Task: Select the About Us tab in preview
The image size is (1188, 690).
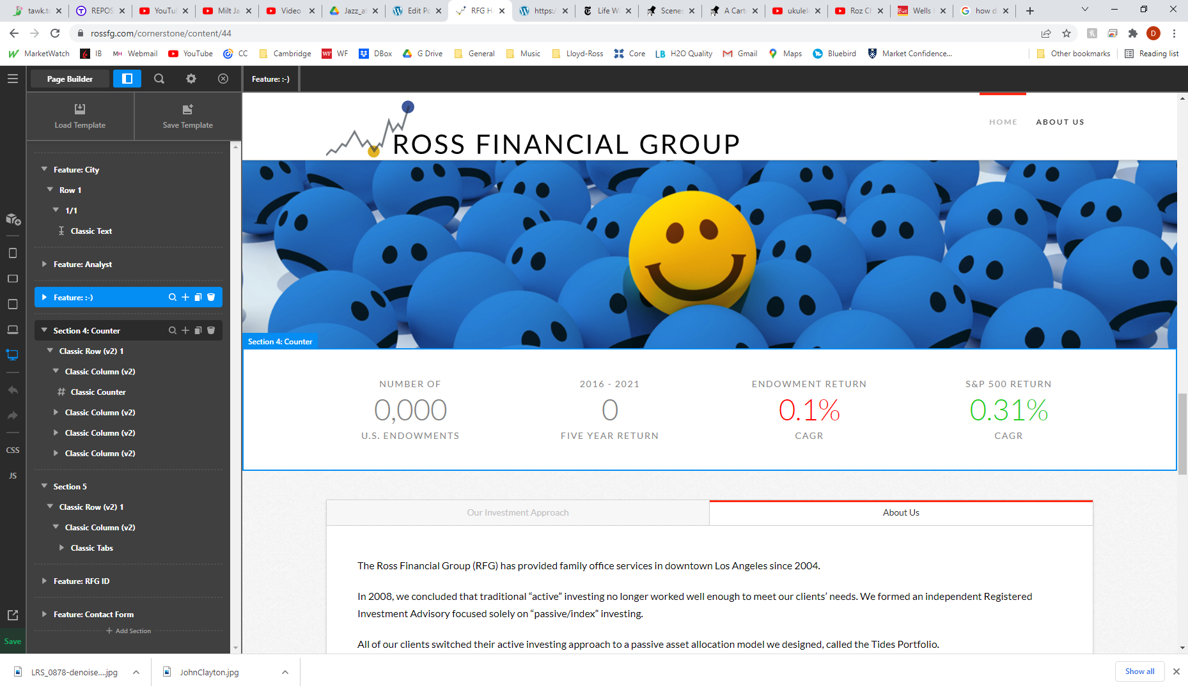Action: coord(901,512)
